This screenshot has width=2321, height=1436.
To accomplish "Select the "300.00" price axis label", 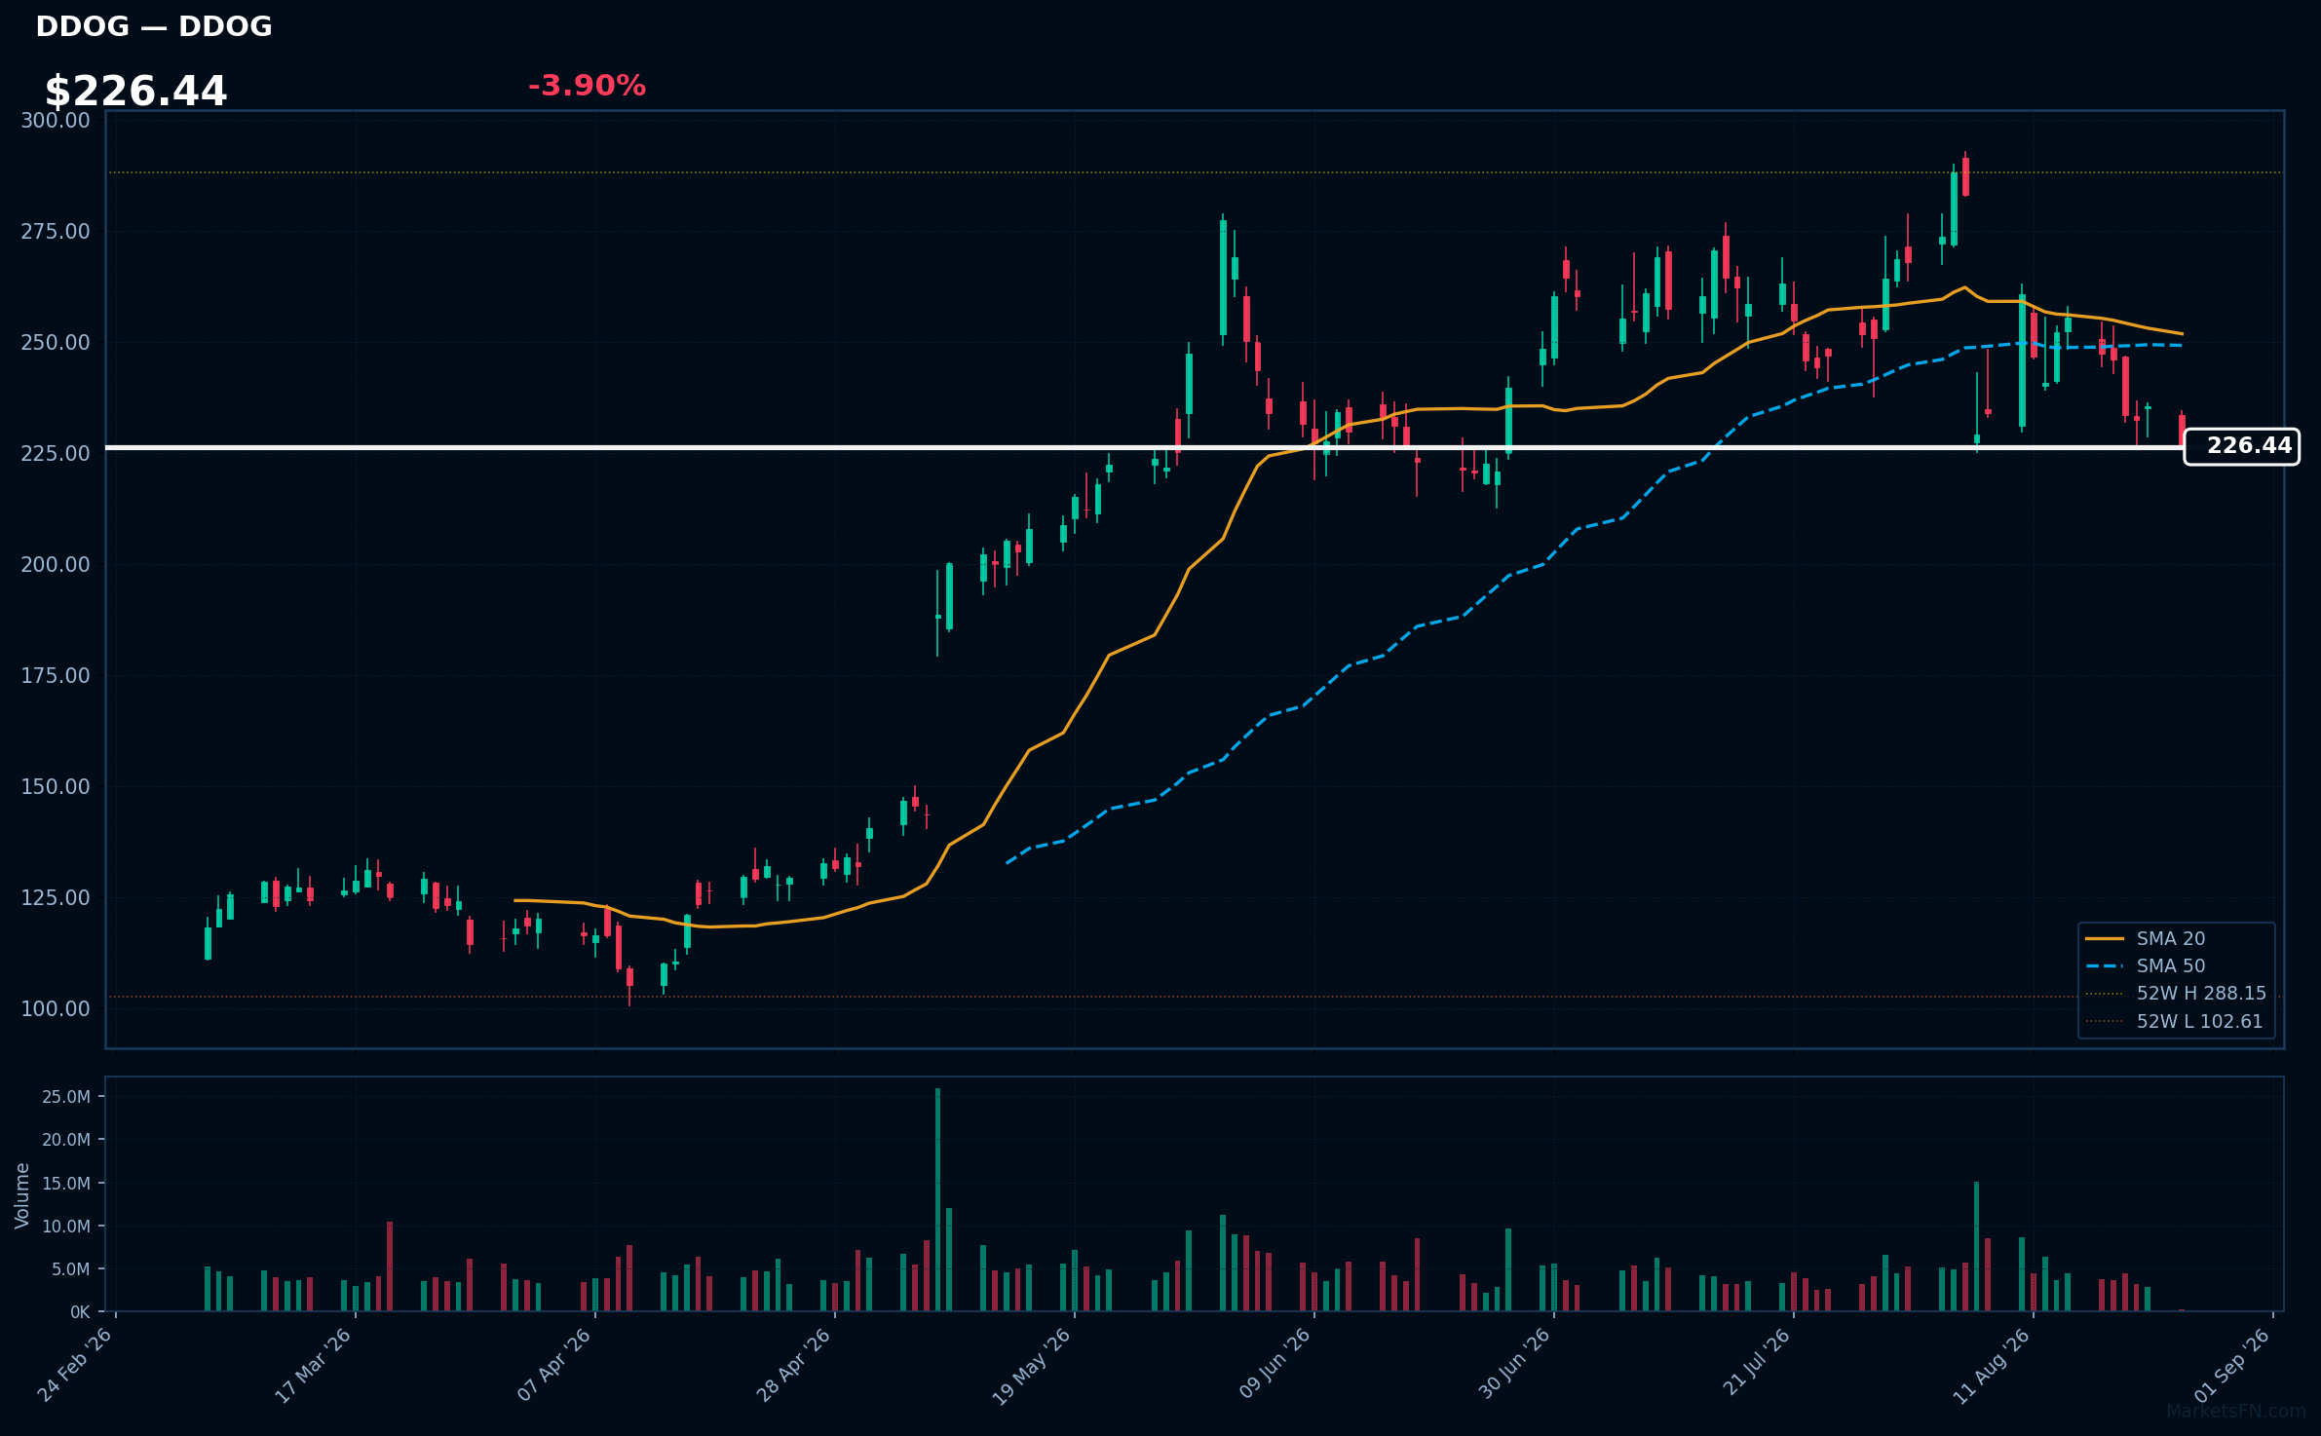I will (x=56, y=120).
